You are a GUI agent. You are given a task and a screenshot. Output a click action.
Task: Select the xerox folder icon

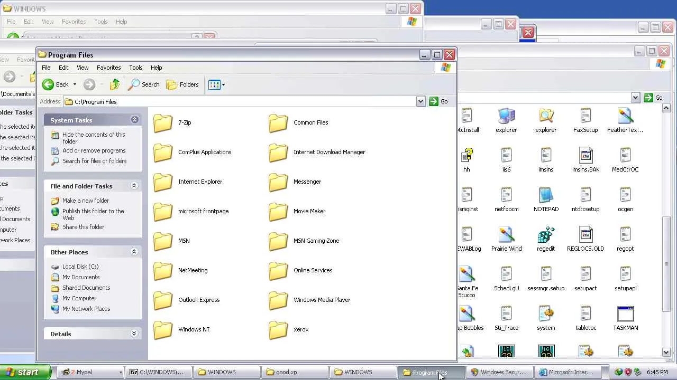pyautogui.click(x=278, y=330)
